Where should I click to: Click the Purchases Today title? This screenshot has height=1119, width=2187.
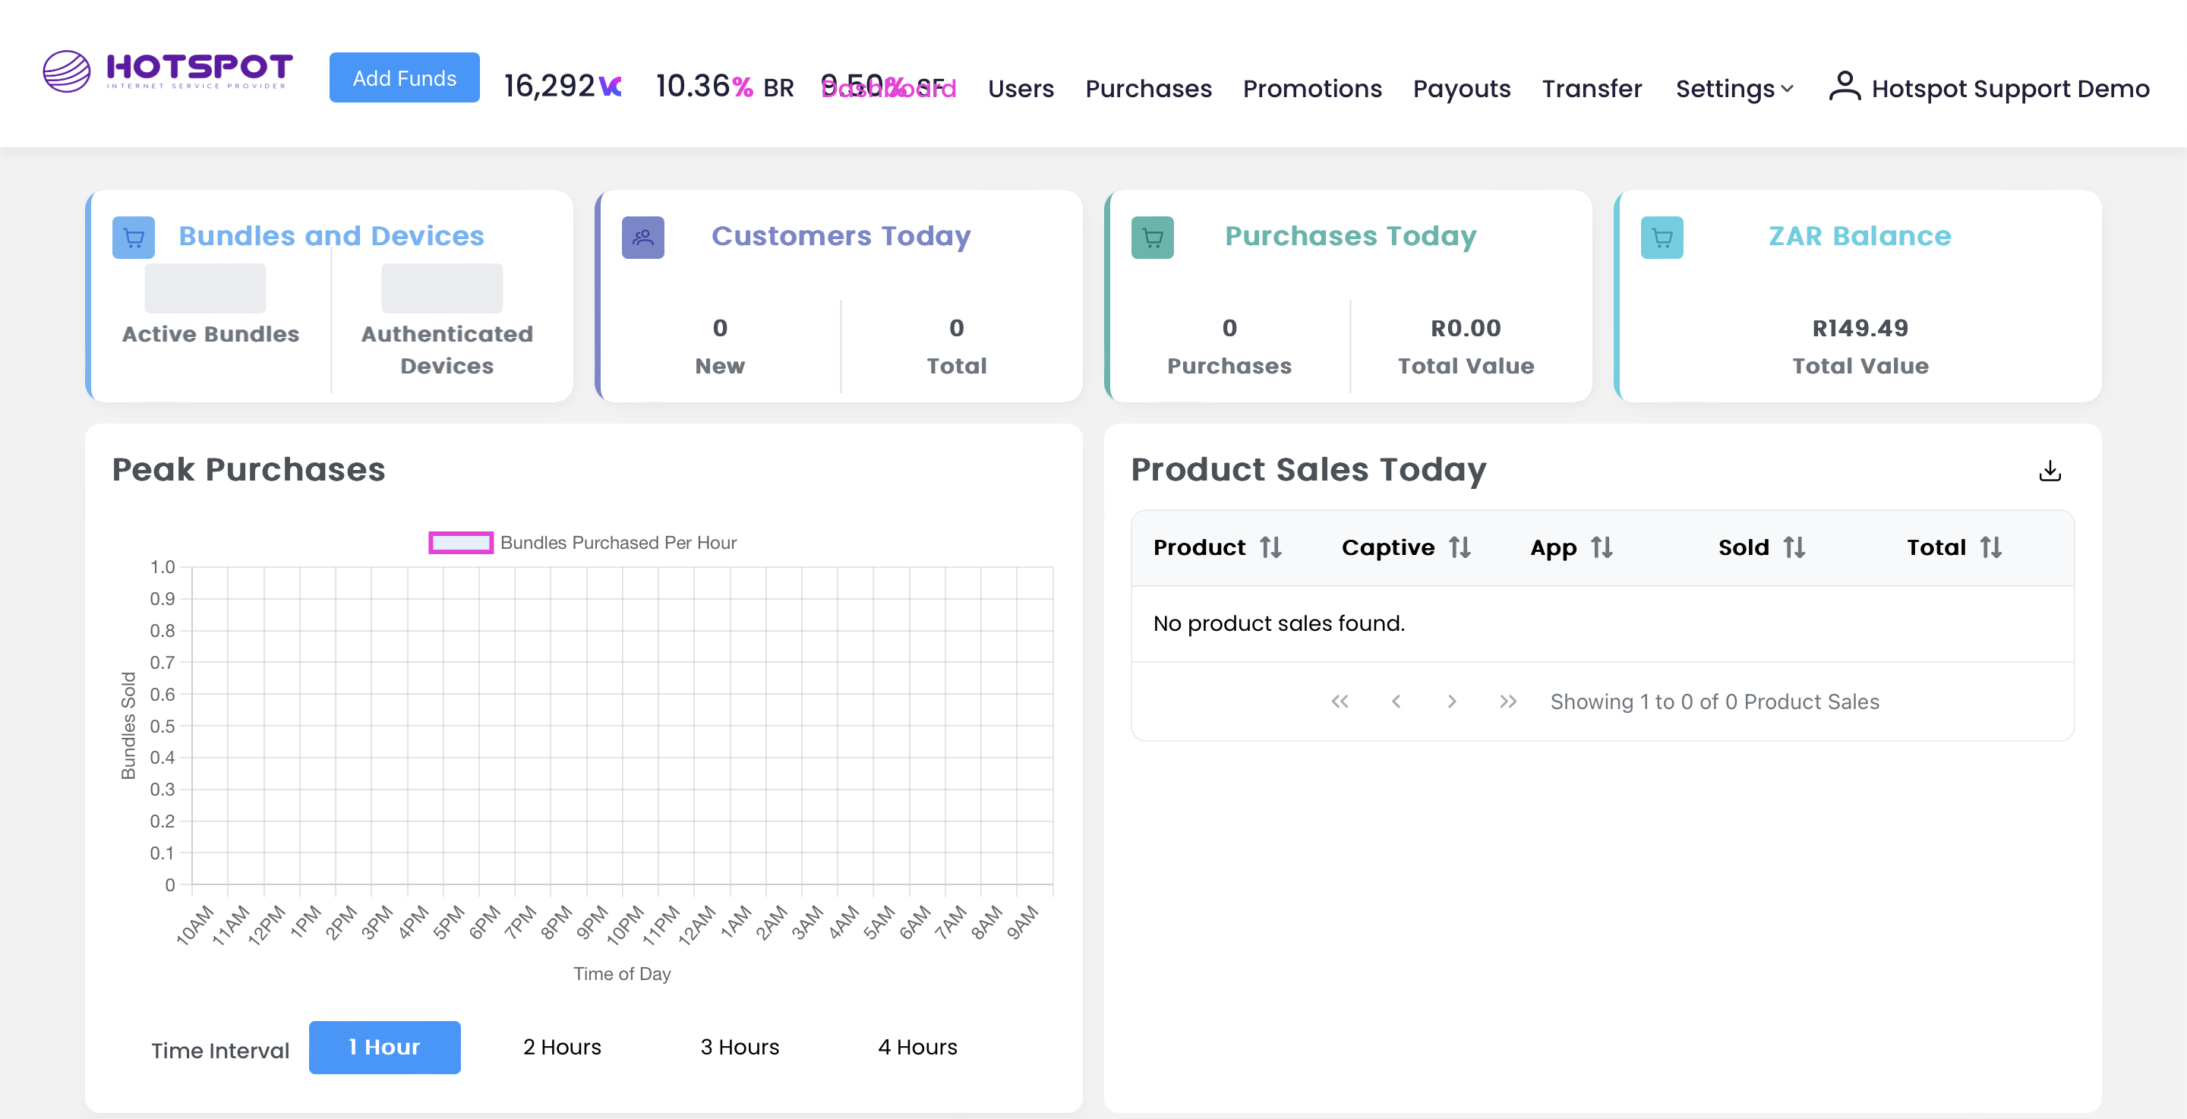(x=1350, y=235)
